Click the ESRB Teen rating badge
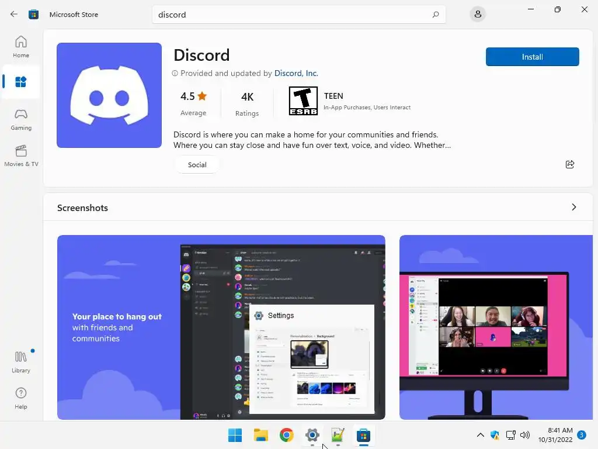This screenshot has width=598, height=449. 303,101
